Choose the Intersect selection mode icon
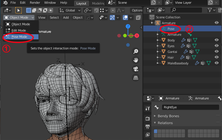Screen dimensions: 222x140 pyautogui.click(x=51, y=10)
